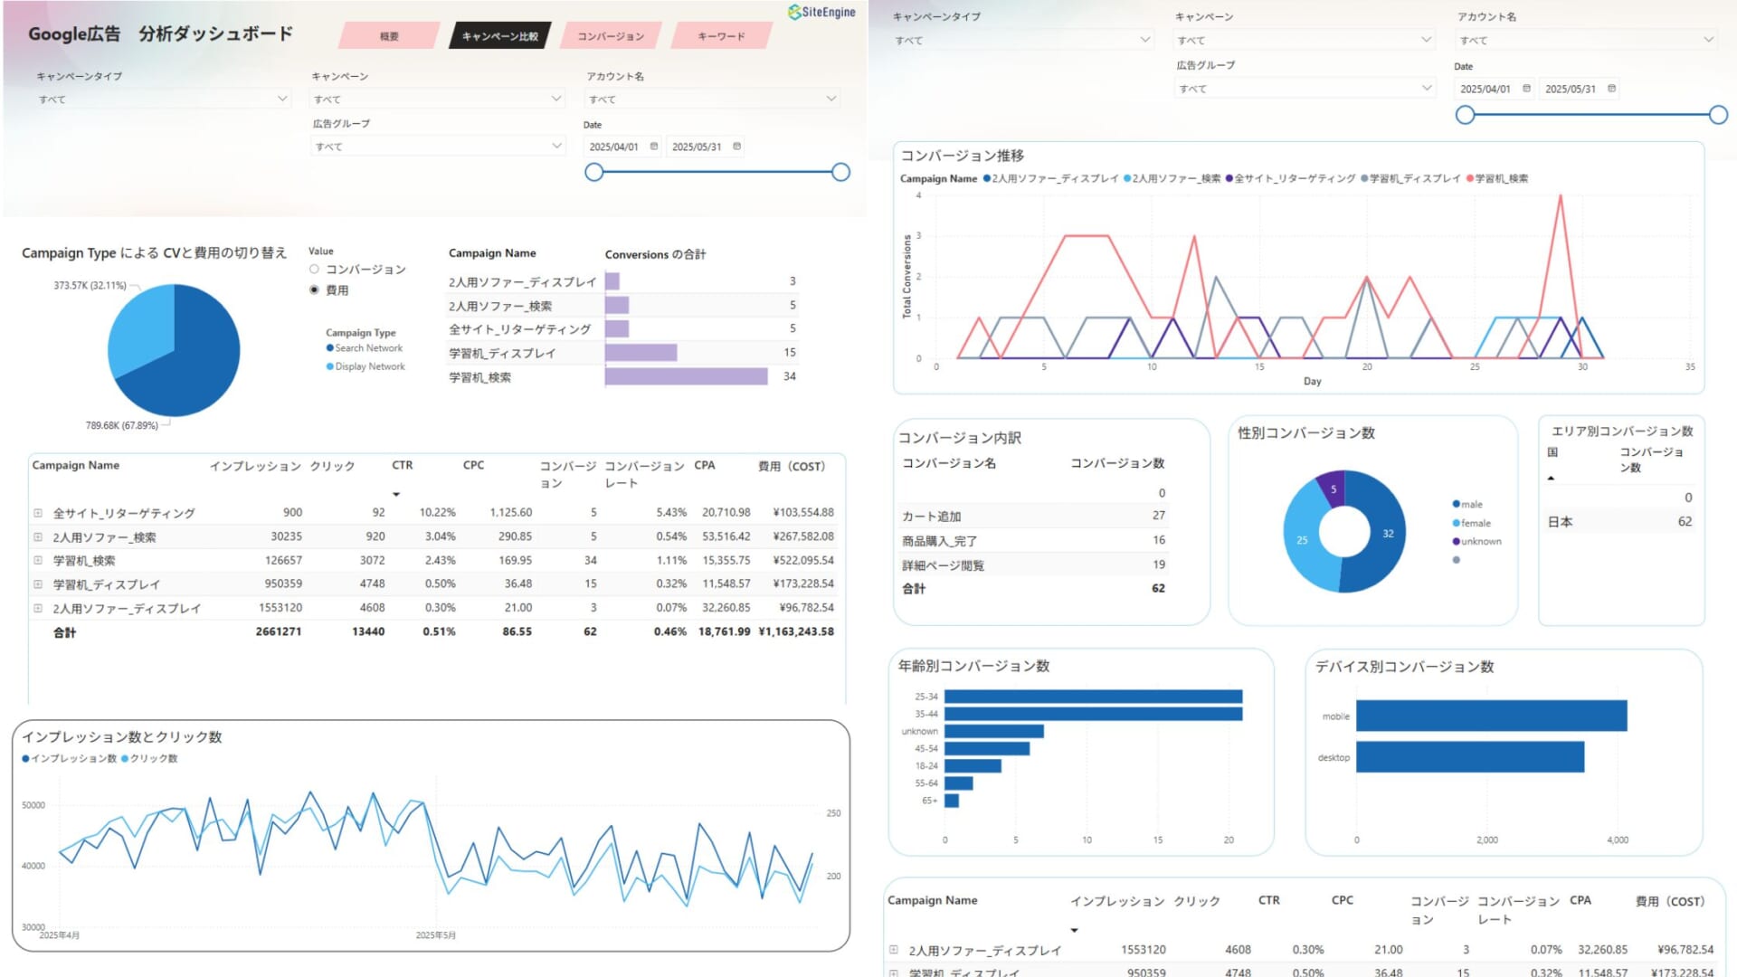Sort left table by CPA header
The width and height of the screenshot is (1737, 977).
704,466
